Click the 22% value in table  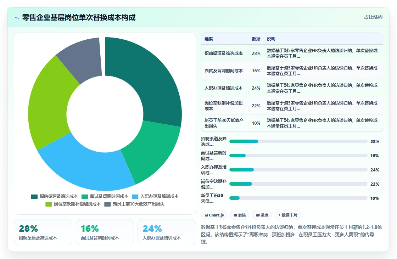point(256,106)
